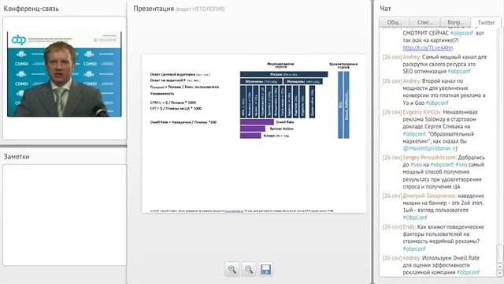
Task: Click #obpconf under "стоимость медийной рекламы?"
Action: coord(414,248)
